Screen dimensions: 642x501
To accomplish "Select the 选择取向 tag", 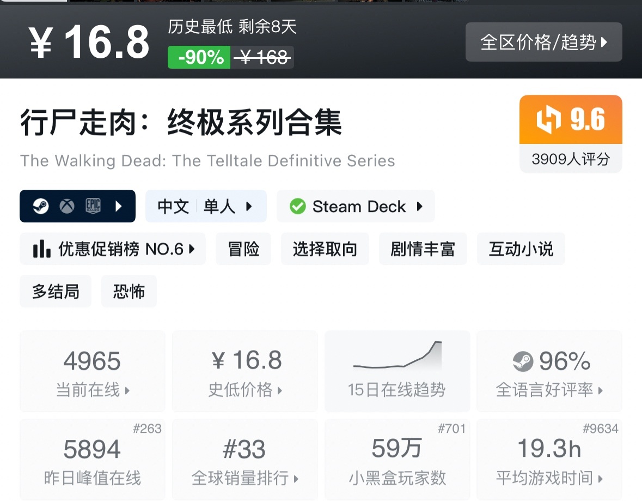I will click(x=325, y=249).
